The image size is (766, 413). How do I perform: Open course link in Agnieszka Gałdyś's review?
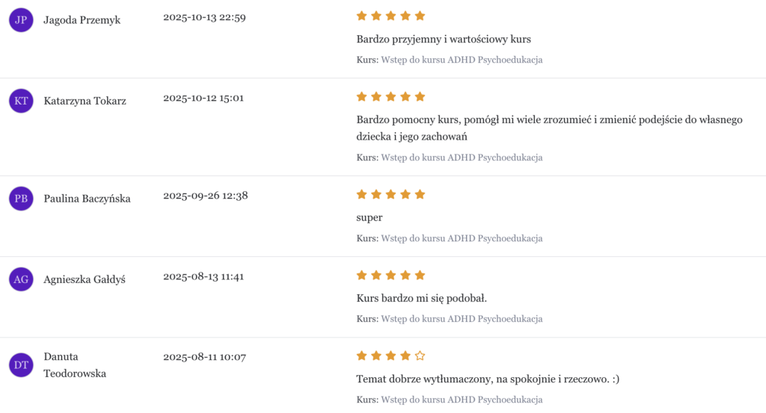[462, 319]
